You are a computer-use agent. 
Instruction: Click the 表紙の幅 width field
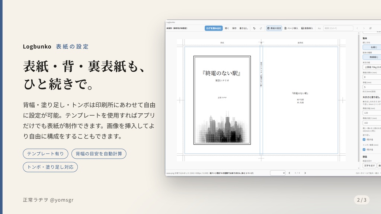(372, 113)
